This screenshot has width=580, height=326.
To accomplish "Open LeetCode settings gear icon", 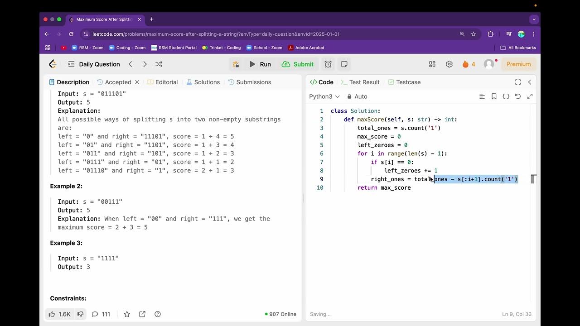I will coord(449,64).
